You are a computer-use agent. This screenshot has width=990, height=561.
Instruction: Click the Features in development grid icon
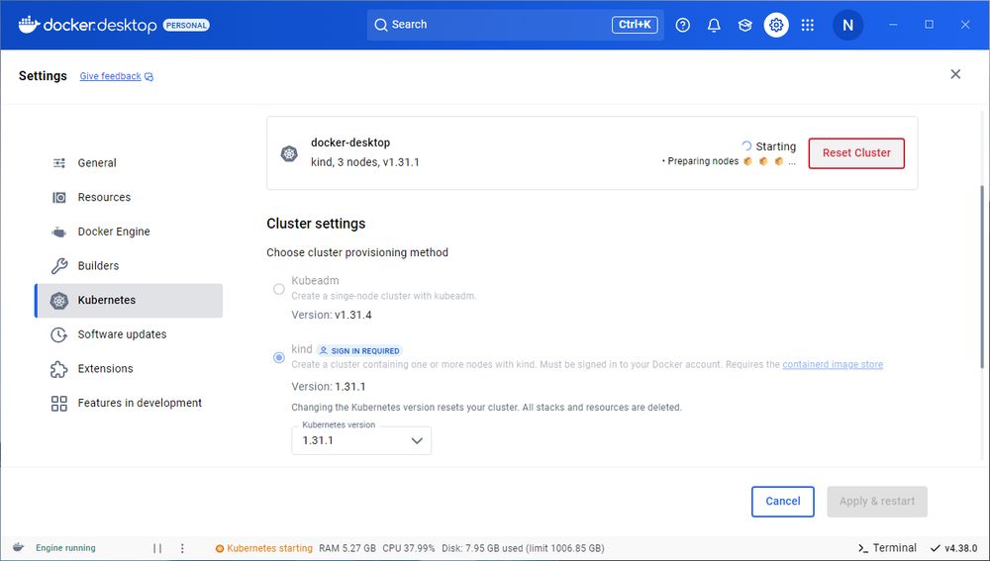(x=58, y=404)
